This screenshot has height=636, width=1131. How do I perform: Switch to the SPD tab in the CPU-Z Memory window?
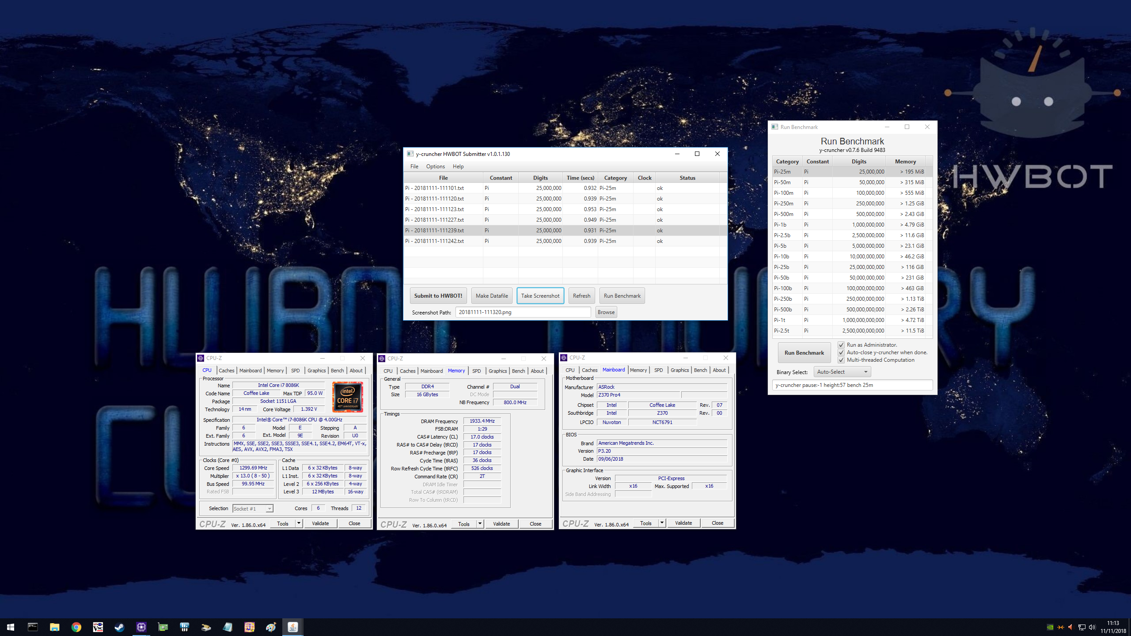pos(477,371)
